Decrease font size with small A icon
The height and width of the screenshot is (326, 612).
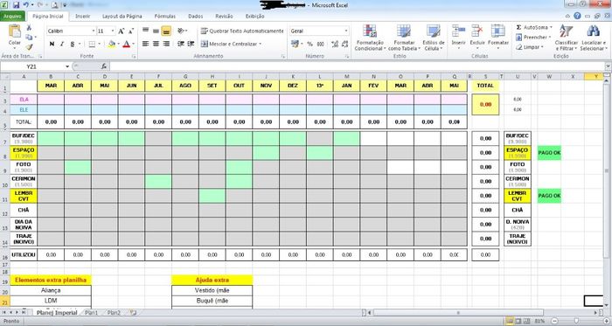(x=131, y=31)
